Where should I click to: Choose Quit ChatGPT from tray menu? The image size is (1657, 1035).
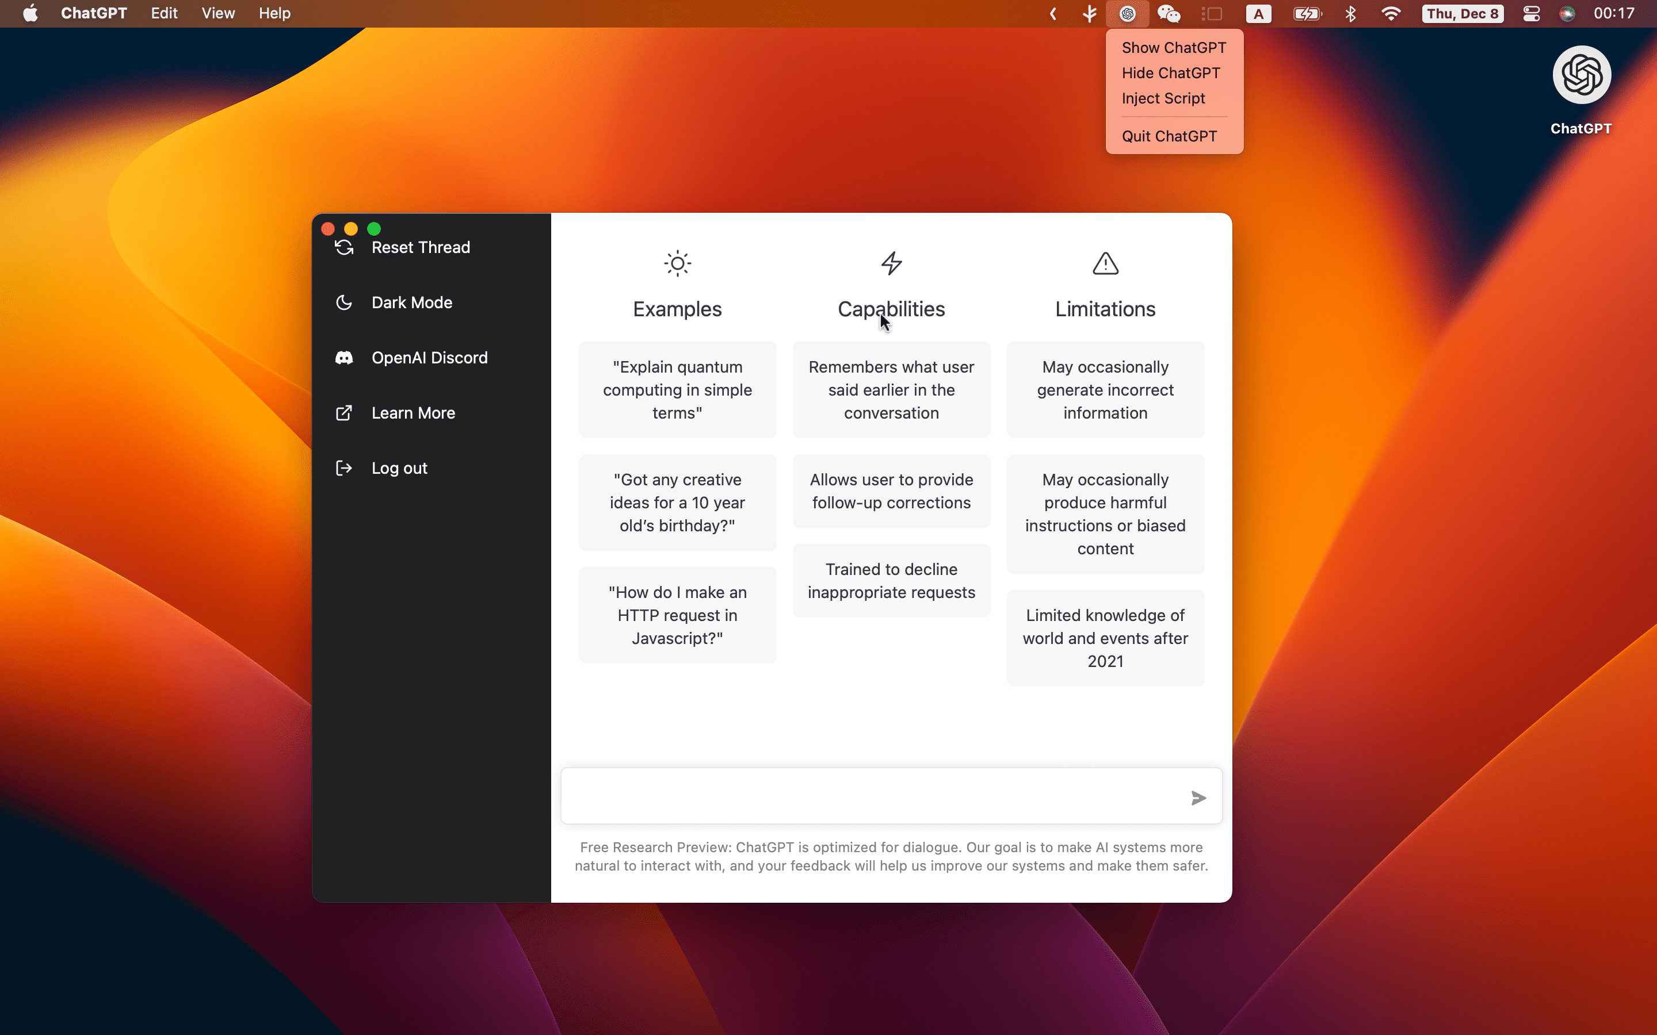coord(1169,136)
